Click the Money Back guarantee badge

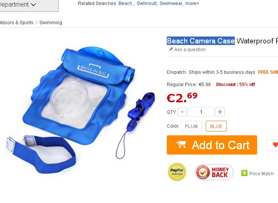point(214,172)
